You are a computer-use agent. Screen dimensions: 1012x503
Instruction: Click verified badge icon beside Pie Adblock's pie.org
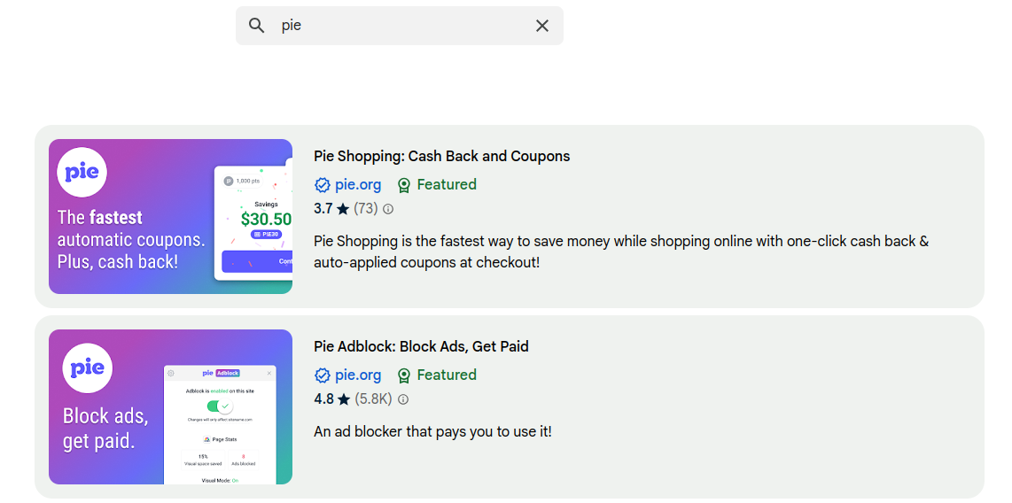click(323, 375)
